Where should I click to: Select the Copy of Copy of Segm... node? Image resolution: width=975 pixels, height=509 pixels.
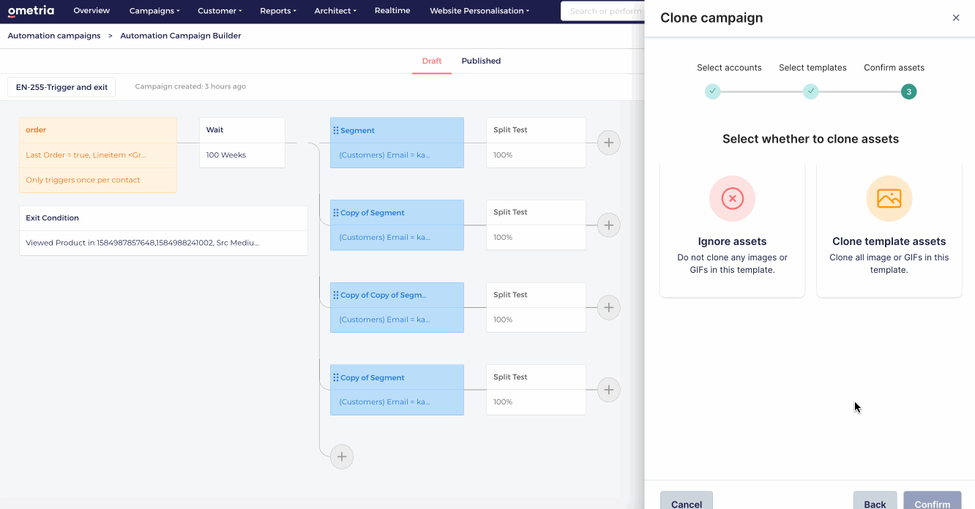tap(397, 307)
